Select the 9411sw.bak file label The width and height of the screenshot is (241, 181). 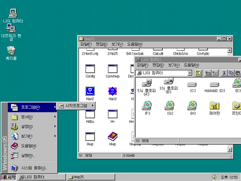click(135, 54)
